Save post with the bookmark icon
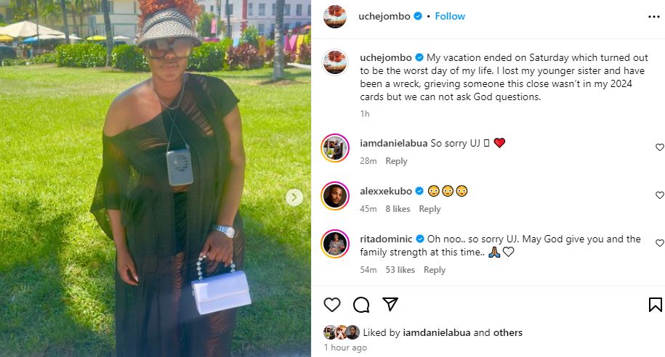 point(656,305)
